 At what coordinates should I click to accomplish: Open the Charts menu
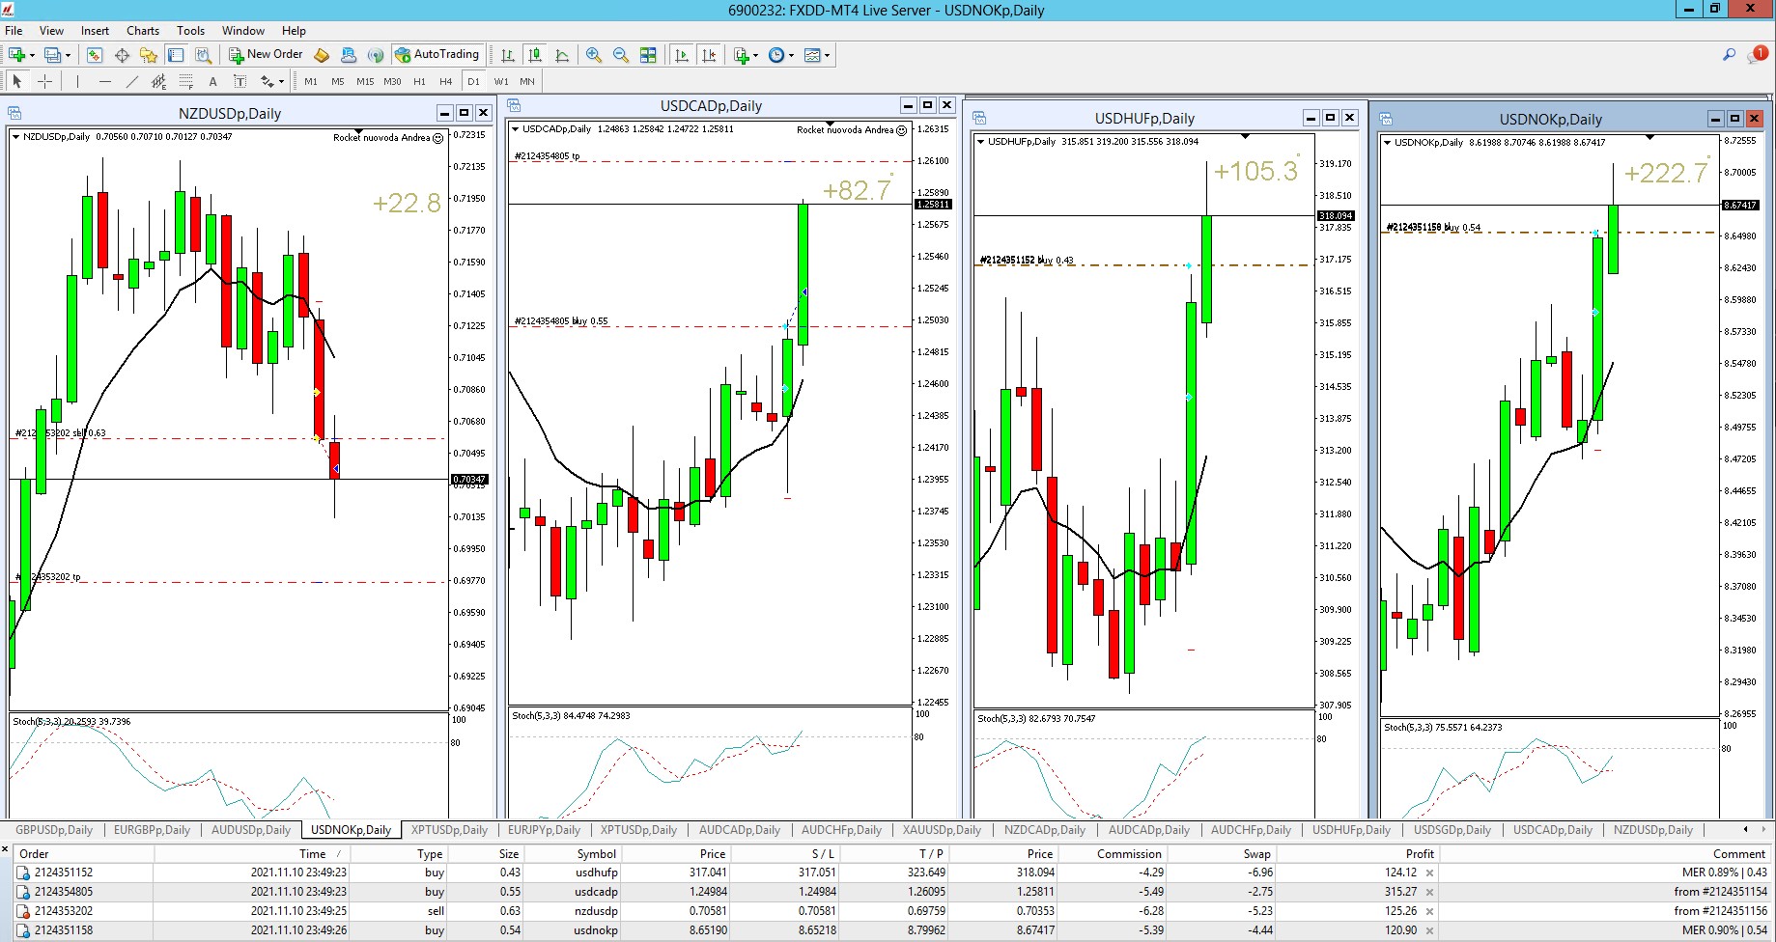point(143,31)
